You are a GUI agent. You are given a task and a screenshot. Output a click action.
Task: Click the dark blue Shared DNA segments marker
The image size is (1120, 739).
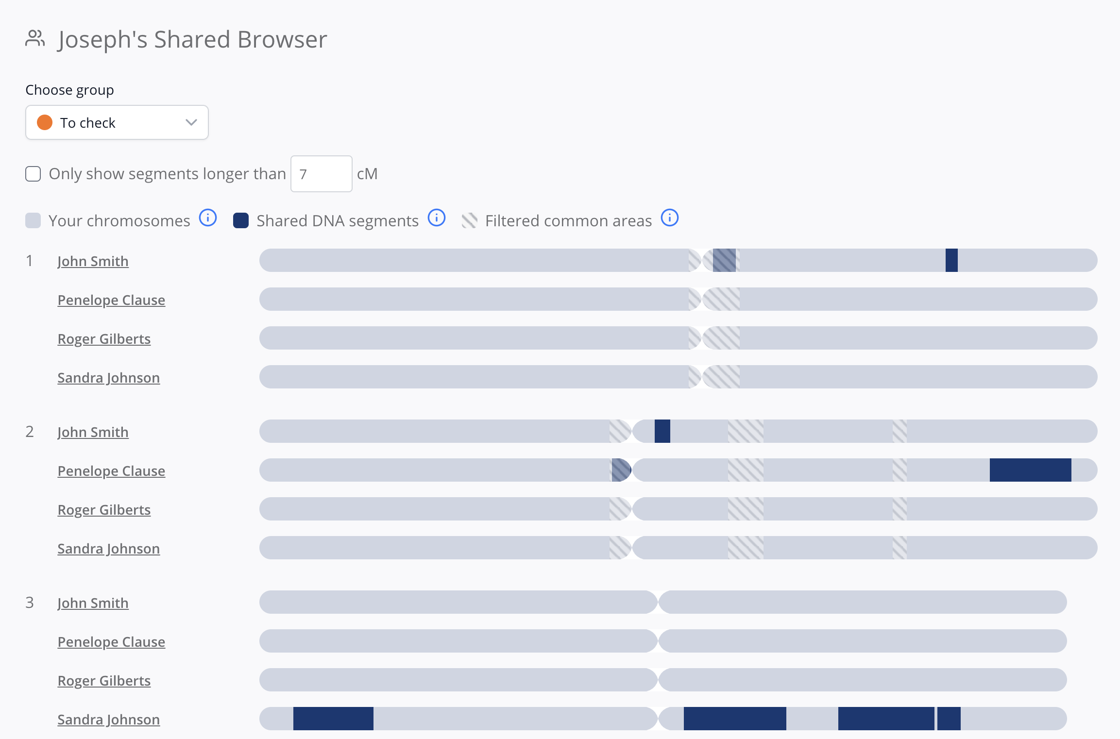click(241, 220)
